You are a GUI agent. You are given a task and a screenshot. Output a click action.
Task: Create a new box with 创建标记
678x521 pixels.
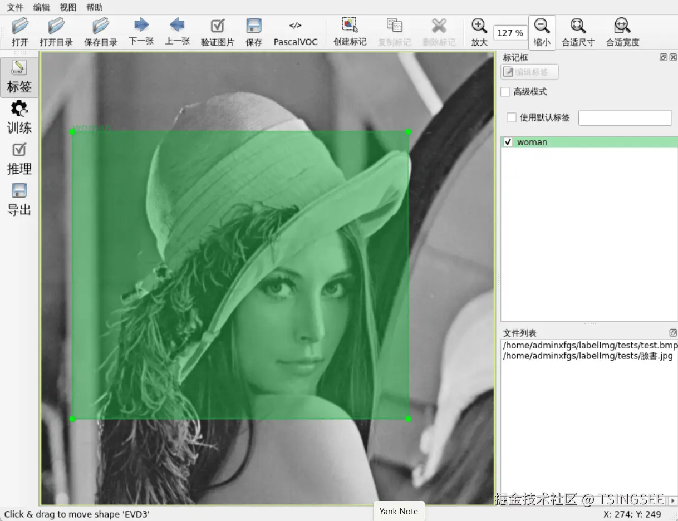(x=350, y=32)
